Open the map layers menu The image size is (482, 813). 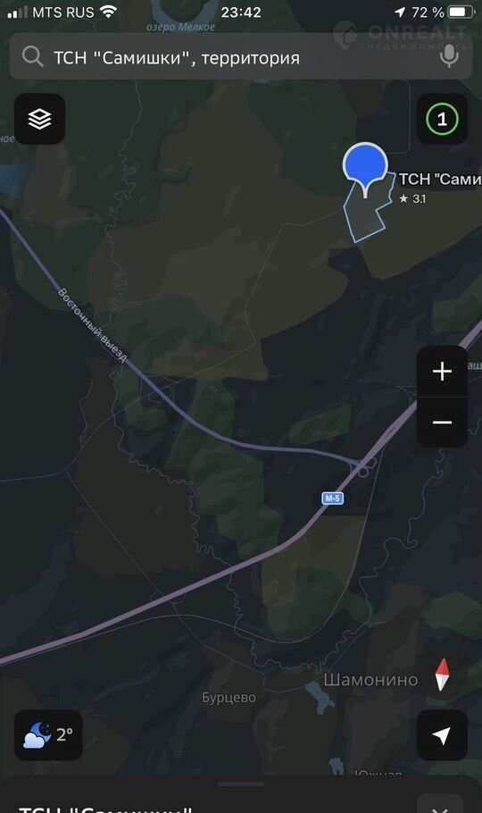pyautogui.click(x=39, y=119)
